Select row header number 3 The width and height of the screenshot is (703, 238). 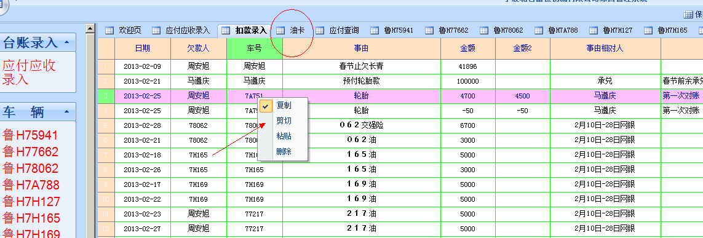coord(106,96)
